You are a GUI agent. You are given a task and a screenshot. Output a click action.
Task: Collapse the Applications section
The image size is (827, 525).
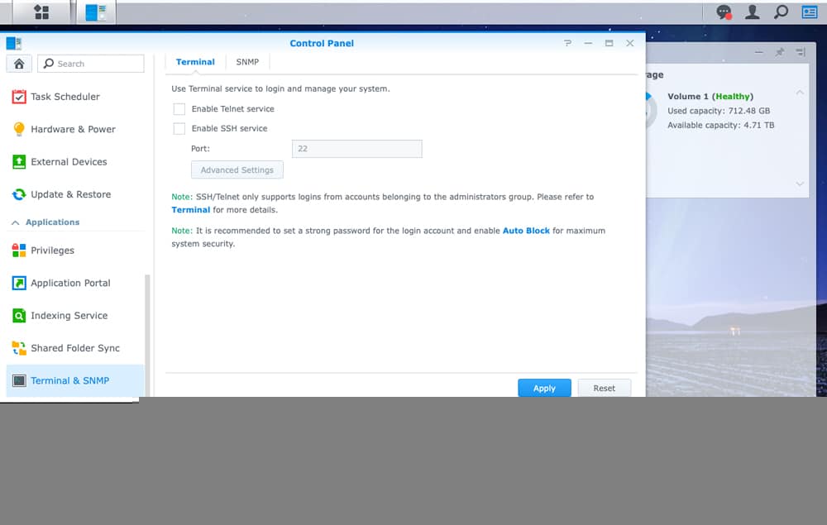point(15,222)
